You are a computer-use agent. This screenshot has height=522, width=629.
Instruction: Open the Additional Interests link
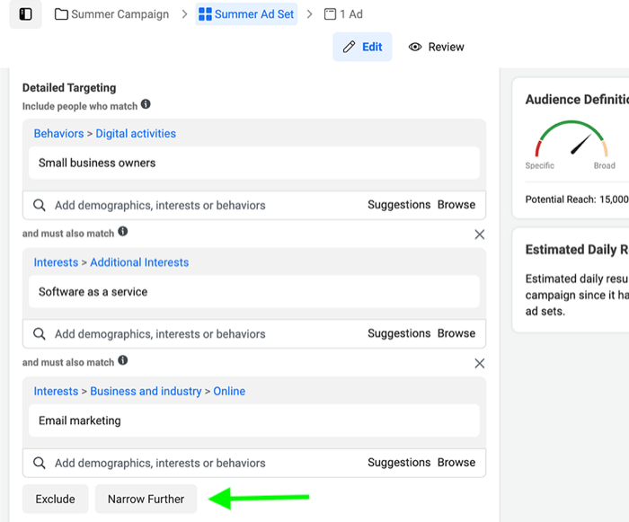tap(139, 262)
